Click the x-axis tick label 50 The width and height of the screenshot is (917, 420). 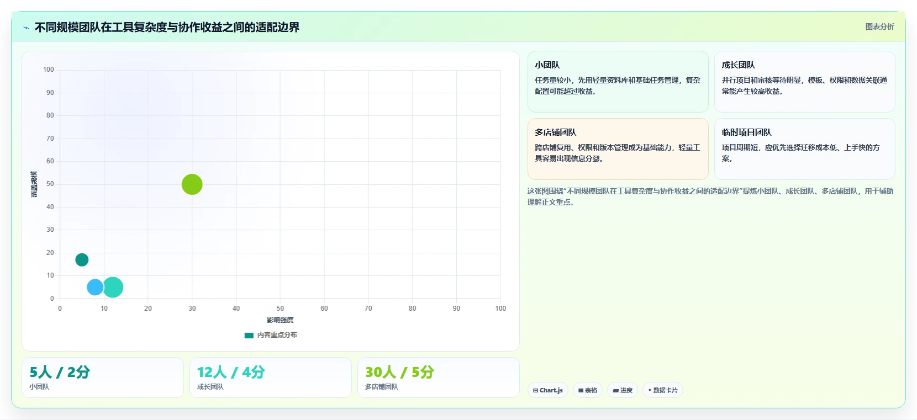click(x=280, y=309)
